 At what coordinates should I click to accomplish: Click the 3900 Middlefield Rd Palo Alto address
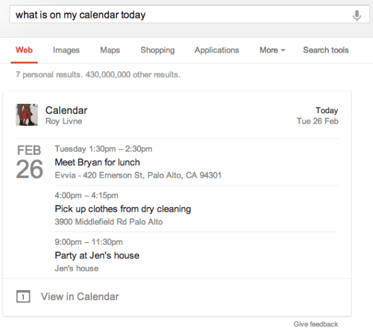point(109,222)
